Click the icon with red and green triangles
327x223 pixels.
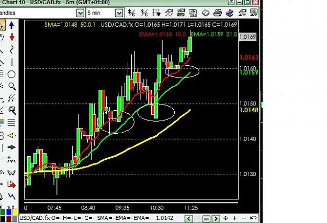pos(242,13)
